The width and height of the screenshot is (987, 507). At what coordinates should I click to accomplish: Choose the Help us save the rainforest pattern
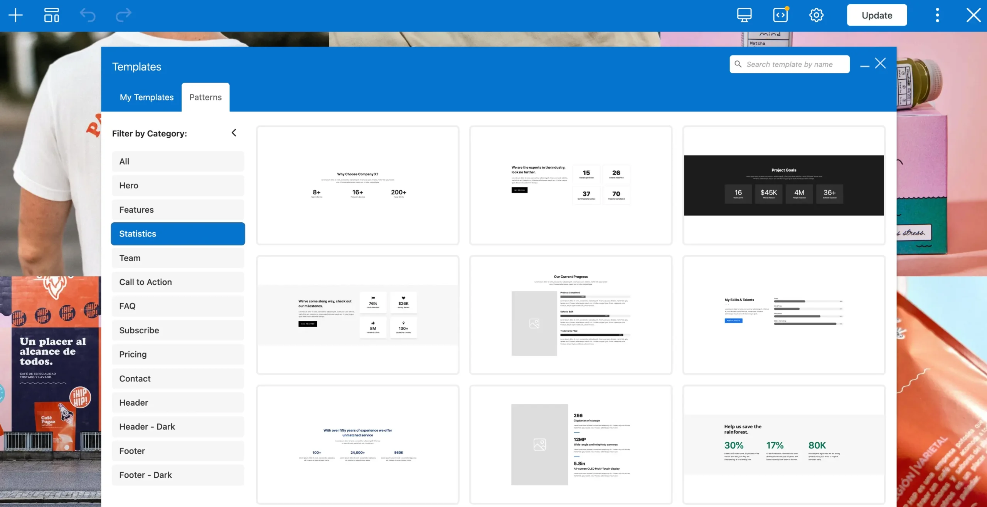tap(784, 444)
